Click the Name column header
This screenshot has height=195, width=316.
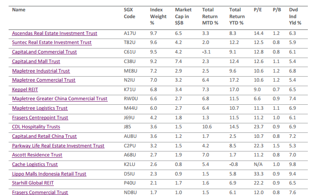click(19, 9)
